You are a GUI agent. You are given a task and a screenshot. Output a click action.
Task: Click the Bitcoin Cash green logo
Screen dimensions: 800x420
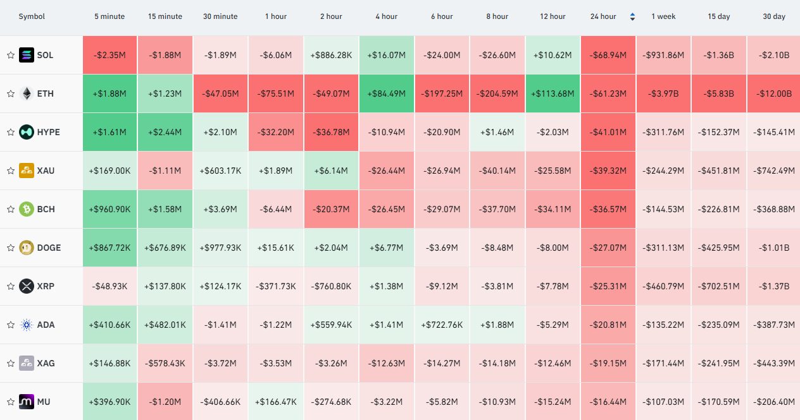tap(27, 209)
